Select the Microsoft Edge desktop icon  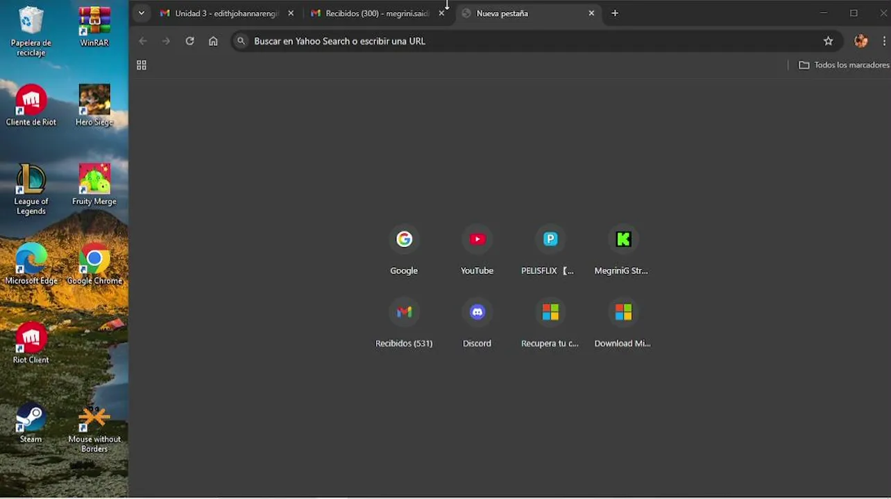click(x=31, y=265)
